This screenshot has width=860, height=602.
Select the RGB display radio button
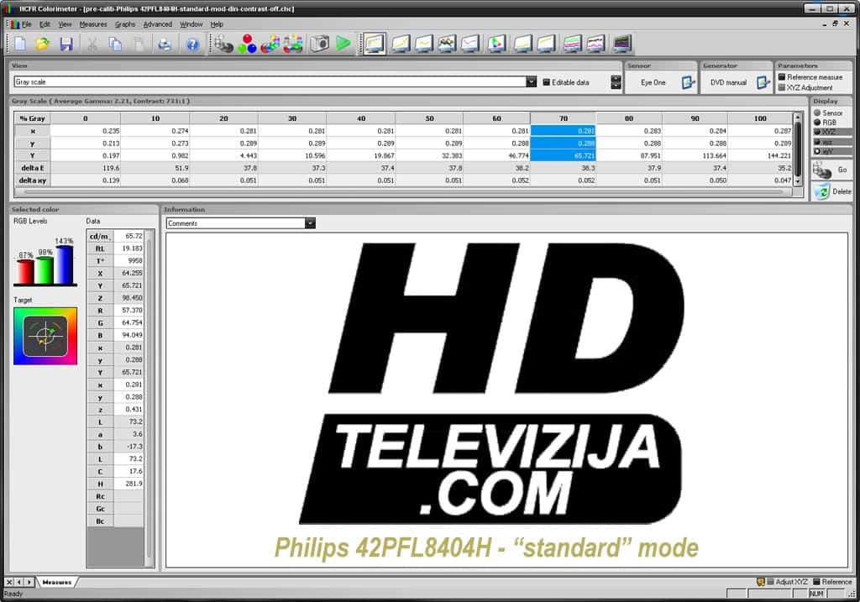click(817, 123)
